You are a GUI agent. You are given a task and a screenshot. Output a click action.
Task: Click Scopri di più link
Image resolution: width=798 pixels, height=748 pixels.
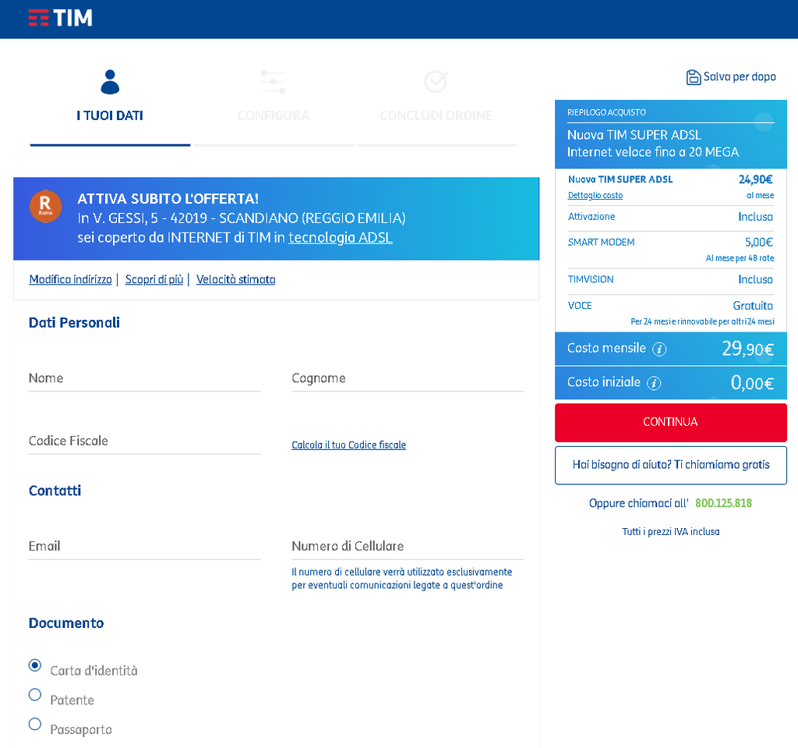pyautogui.click(x=154, y=280)
